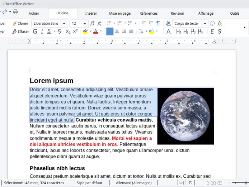249x187 pixels.
Task: Apply yellow character highlighting color
Action: point(85,31)
